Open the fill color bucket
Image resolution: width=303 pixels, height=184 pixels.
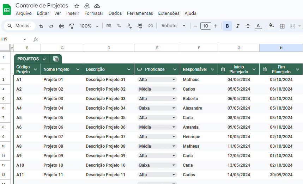click(x=272, y=25)
